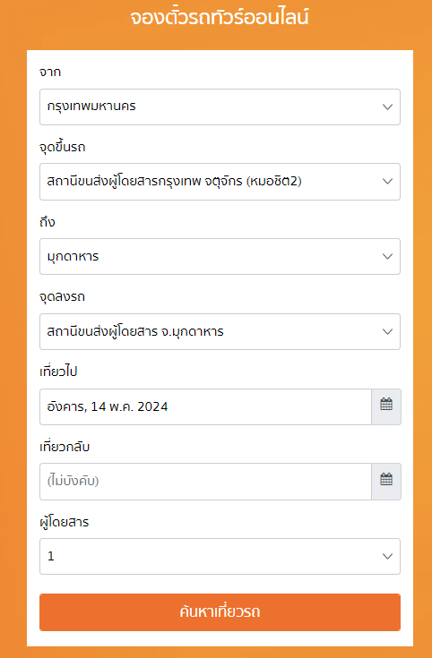Viewport: 432px width, 658px height.
Task: Click the ผู้โดยสาร field label
Action: 65,522
